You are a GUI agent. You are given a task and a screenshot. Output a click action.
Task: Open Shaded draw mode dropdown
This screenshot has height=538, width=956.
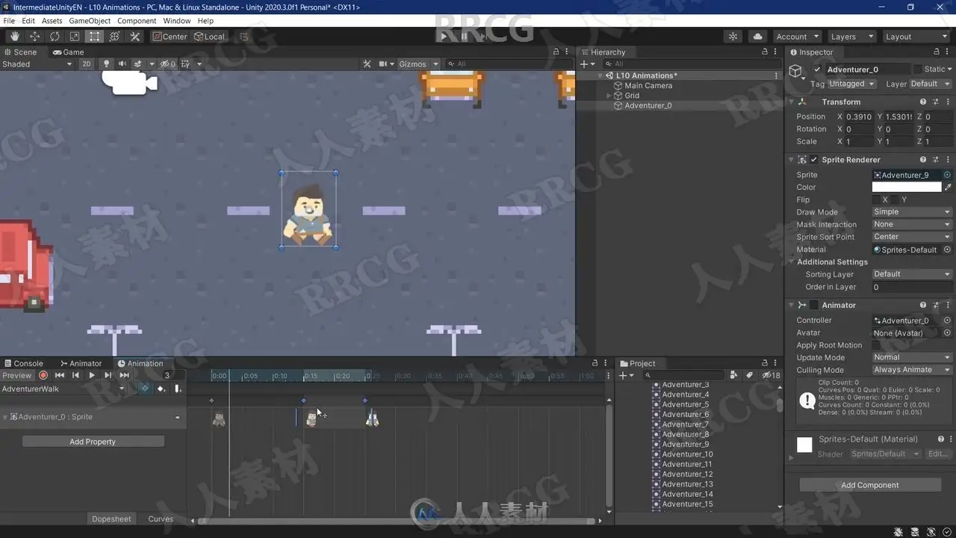pyautogui.click(x=37, y=64)
